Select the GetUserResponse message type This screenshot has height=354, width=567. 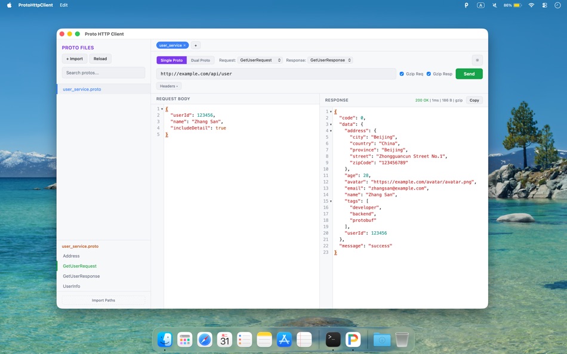104,277
